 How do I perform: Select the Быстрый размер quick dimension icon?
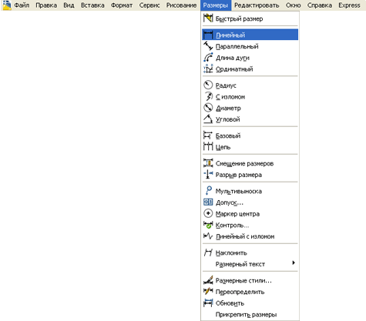point(208,18)
